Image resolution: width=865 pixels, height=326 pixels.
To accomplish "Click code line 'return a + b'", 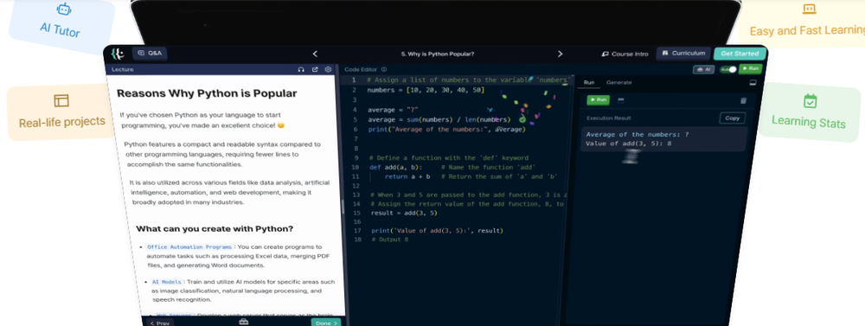I will pyautogui.click(x=407, y=176).
